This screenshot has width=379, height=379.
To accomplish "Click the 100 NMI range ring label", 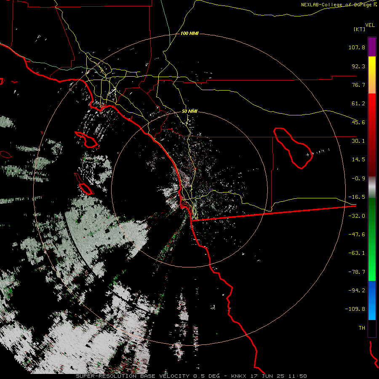I will coord(189,33).
